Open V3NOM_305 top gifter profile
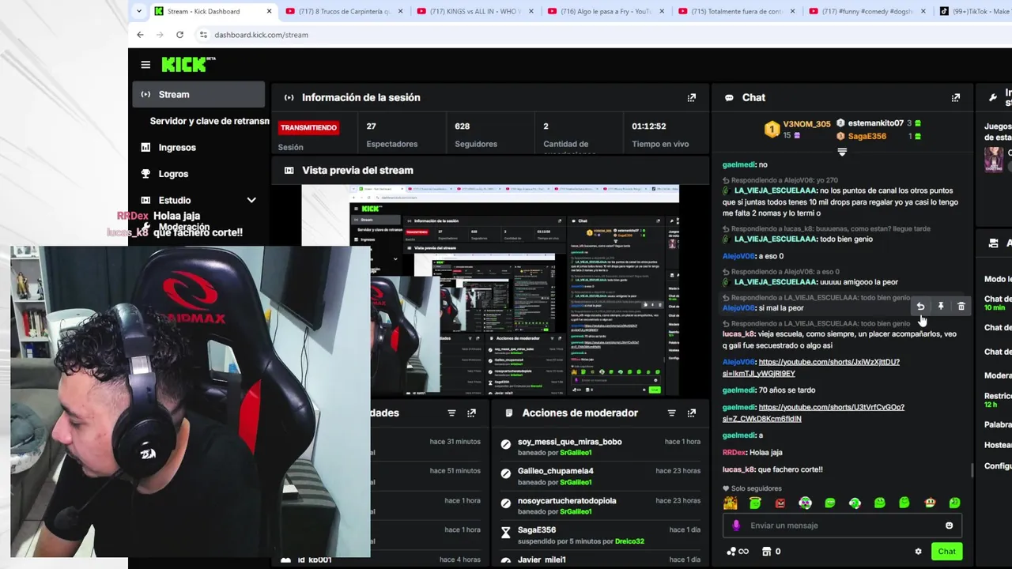Viewport: 1012px width, 569px height. click(806, 124)
